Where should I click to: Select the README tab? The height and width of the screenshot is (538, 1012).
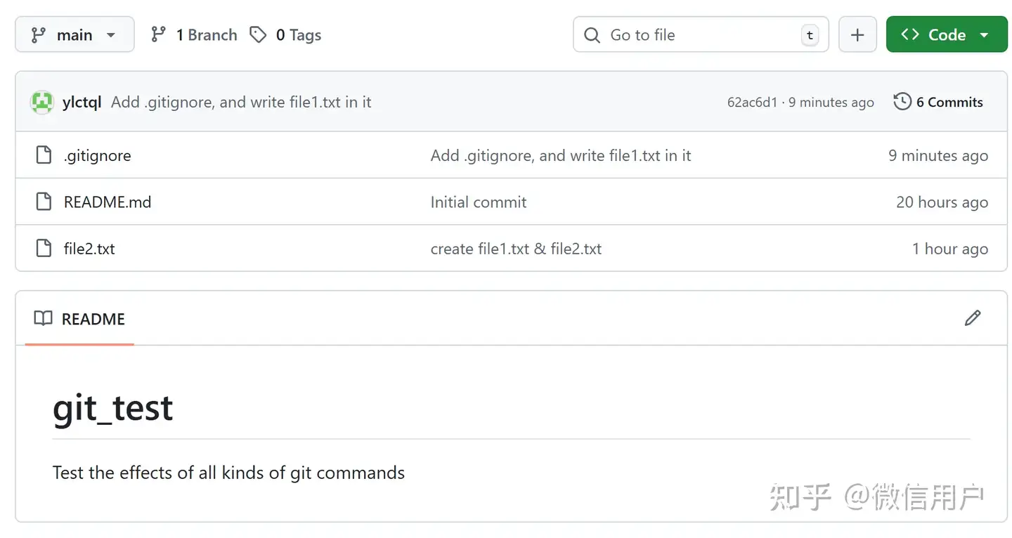[x=79, y=319]
